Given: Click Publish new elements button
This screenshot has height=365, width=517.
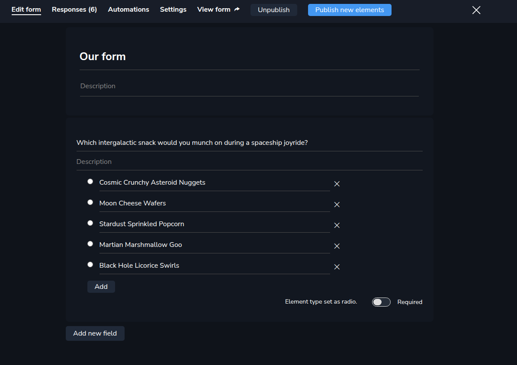Looking at the screenshot, I should pos(350,10).
